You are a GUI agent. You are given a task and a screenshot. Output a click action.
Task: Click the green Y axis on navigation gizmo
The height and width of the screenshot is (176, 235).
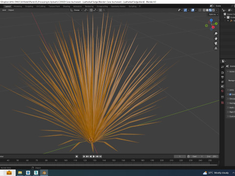[216, 23]
